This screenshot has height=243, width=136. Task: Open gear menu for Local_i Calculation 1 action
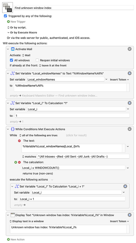click(x=129, y=103)
